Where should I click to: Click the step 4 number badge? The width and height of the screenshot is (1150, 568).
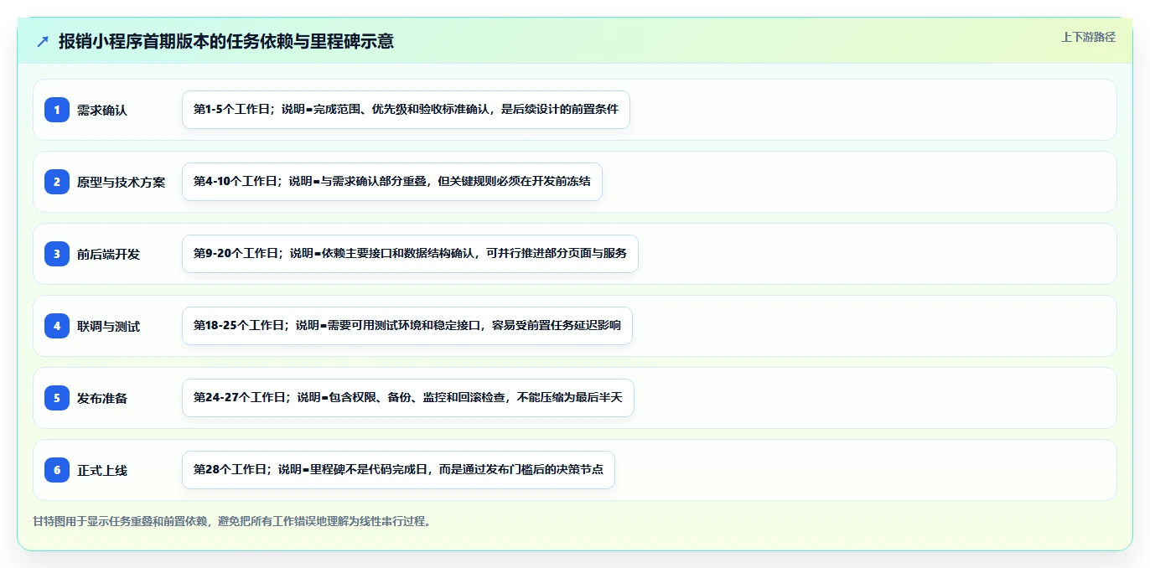pos(57,325)
